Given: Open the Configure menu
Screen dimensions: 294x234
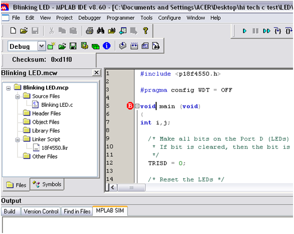Looking at the screenshot, I should pyautogui.click(x=169, y=18).
